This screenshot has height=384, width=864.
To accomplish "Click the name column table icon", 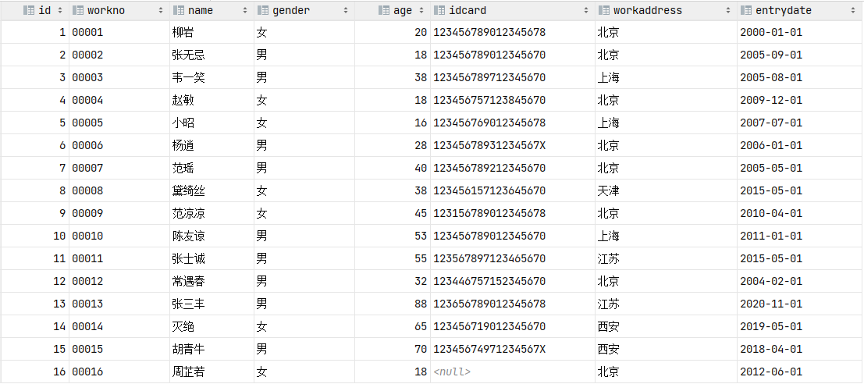I will [178, 10].
